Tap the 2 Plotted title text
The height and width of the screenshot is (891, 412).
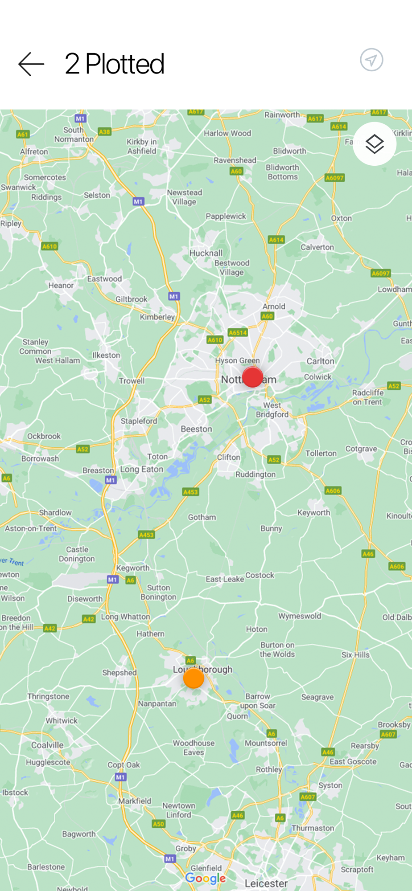pyautogui.click(x=115, y=64)
